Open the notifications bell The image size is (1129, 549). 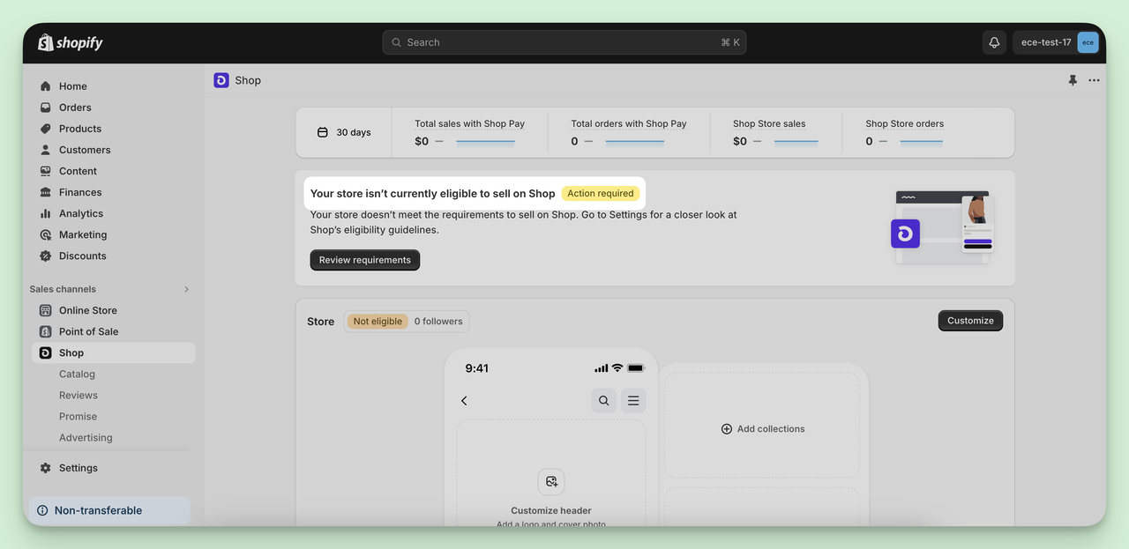pos(994,42)
